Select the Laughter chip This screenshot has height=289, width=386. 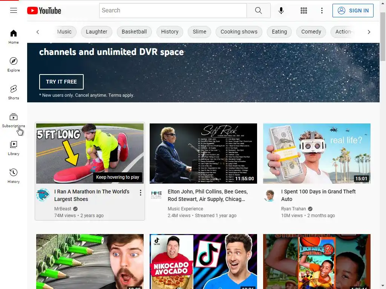[96, 32]
